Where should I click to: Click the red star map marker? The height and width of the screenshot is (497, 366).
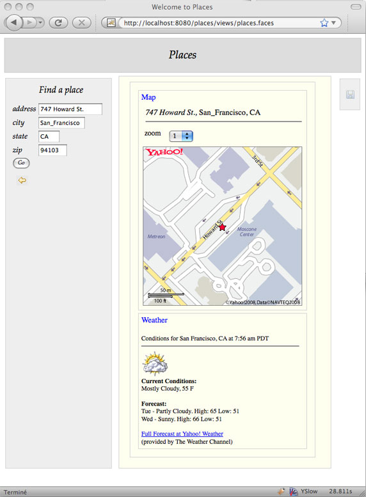point(222,227)
